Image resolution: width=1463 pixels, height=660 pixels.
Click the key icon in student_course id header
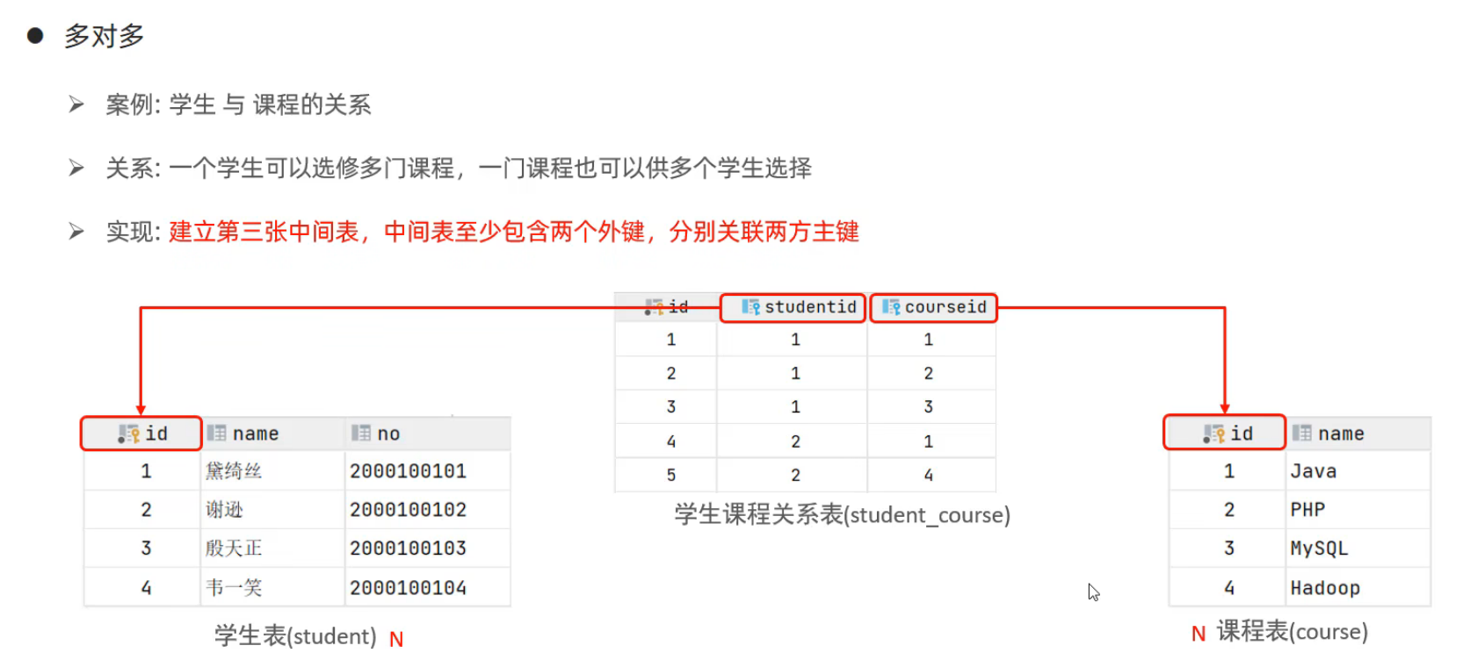click(x=654, y=307)
